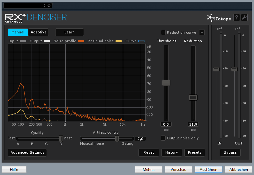Enable the Reduction curve checkbox
The width and height of the screenshot is (254, 175).
pyautogui.click(x=163, y=32)
